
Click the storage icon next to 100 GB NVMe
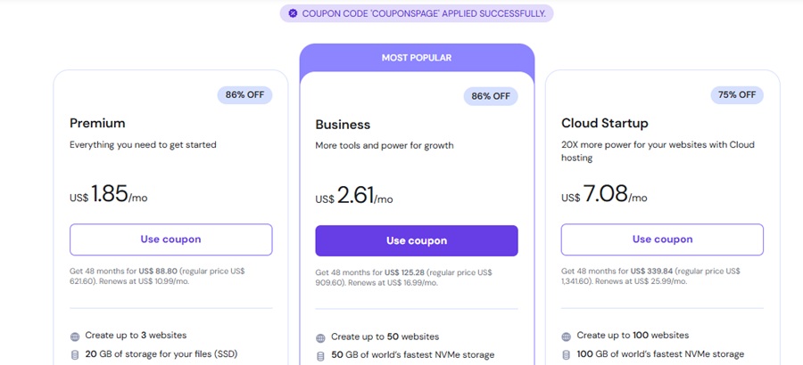(x=567, y=355)
